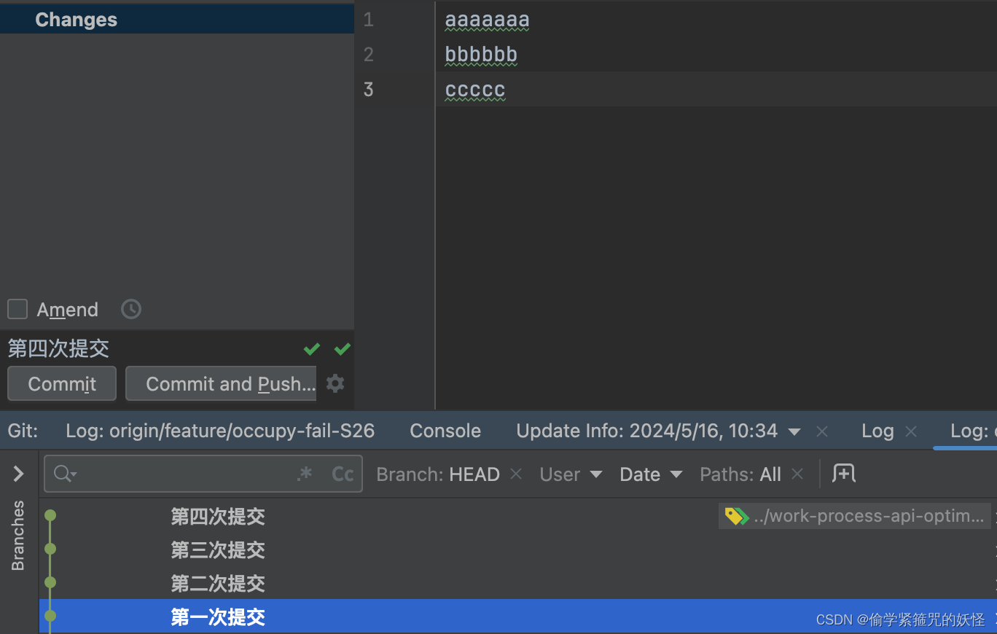Open the User filter dropdown
997x634 pixels.
[x=571, y=474]
